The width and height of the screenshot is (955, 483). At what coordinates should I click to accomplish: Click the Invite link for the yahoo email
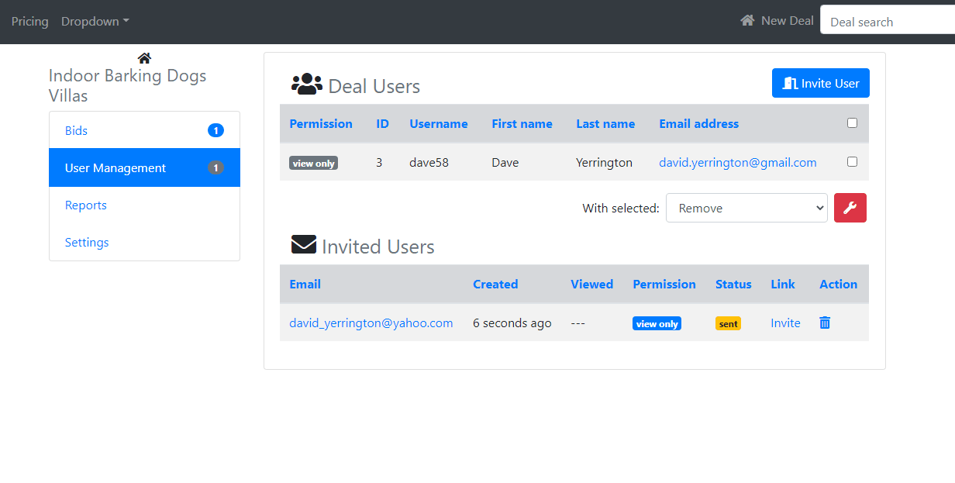click(x=785, y=323)
